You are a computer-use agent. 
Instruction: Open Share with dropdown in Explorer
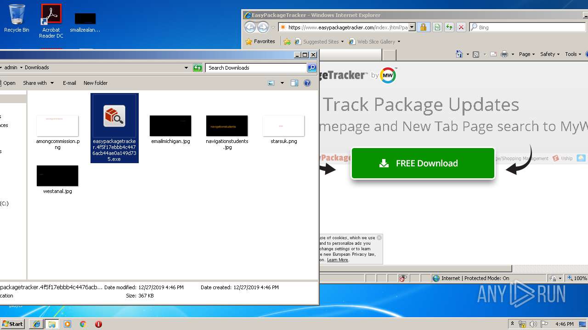(39, 83)
